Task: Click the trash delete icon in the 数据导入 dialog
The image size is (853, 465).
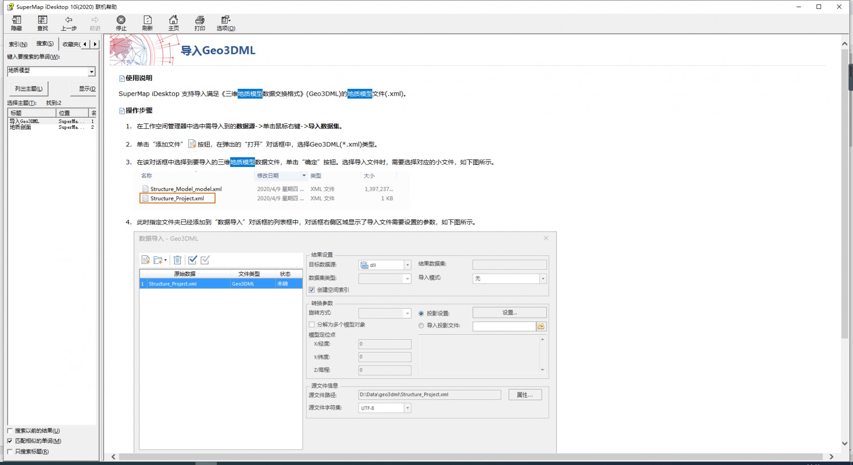Action: pos(177,260)
